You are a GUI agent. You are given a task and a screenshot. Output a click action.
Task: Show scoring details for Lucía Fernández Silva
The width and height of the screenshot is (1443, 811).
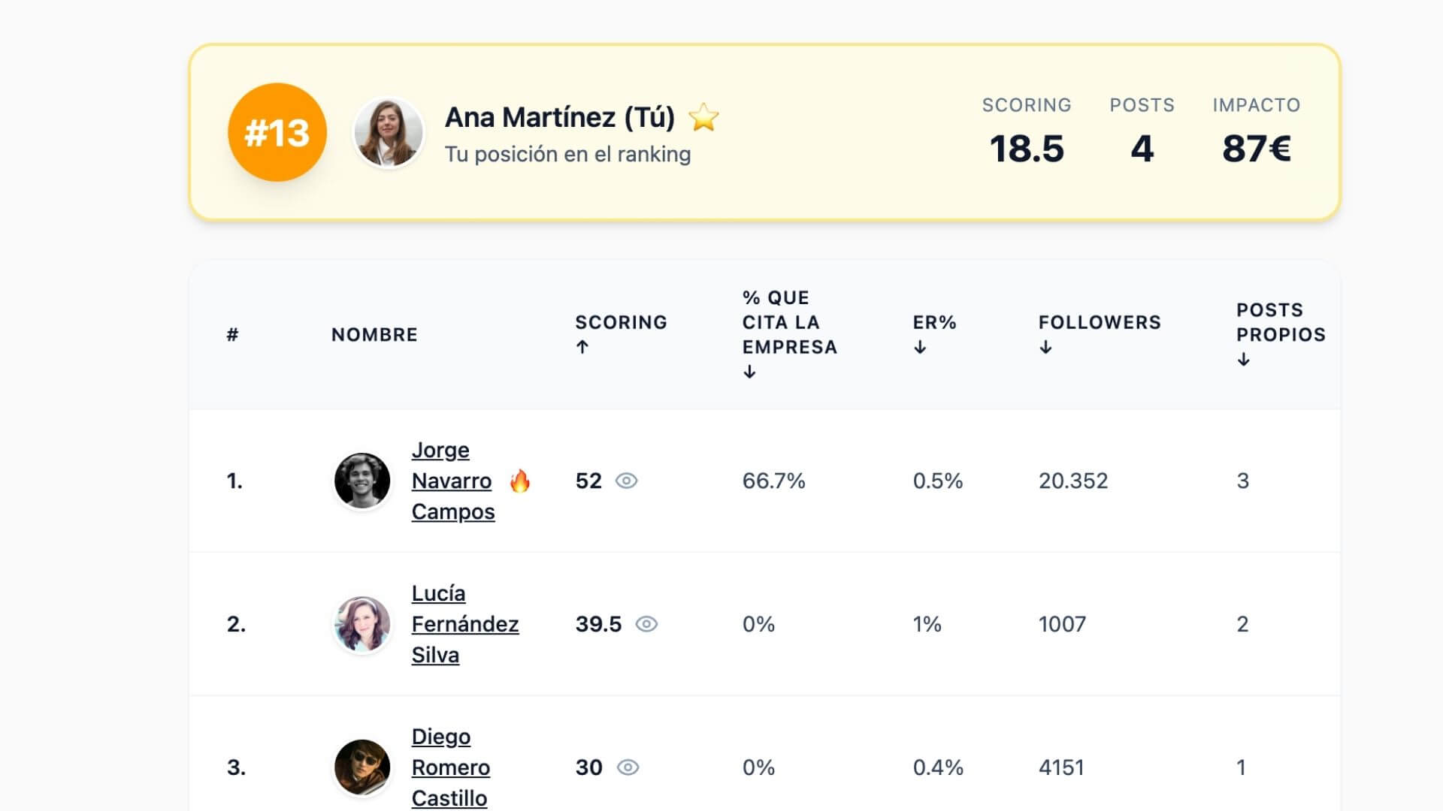click(x=648, y=624)
